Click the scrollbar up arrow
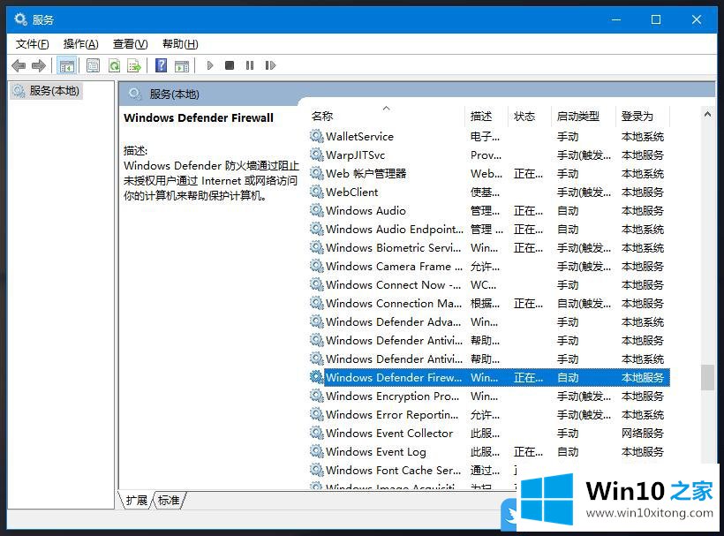This screenshot has width=724, height=536. [x=707, y=114]
